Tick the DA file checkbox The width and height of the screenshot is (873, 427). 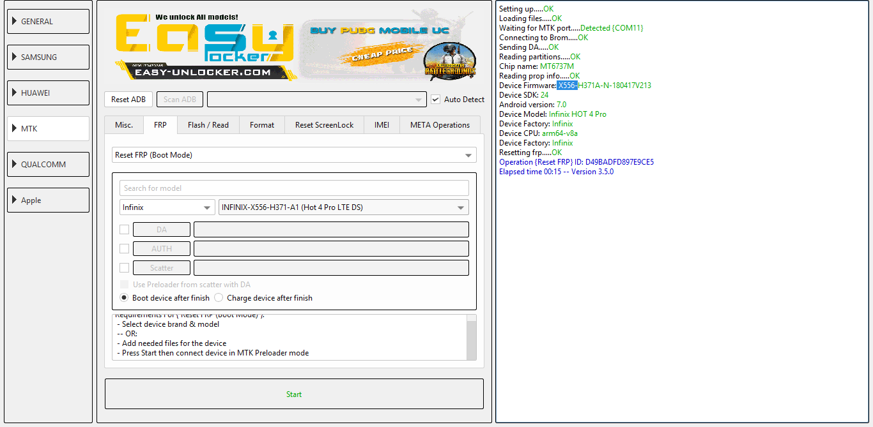click(125, 229)
